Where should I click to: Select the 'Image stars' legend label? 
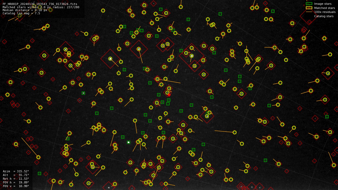[x=323, y=4]
